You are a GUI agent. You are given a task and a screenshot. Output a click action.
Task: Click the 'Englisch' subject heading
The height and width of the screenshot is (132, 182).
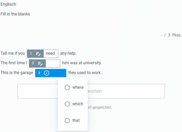coord(8,4)
